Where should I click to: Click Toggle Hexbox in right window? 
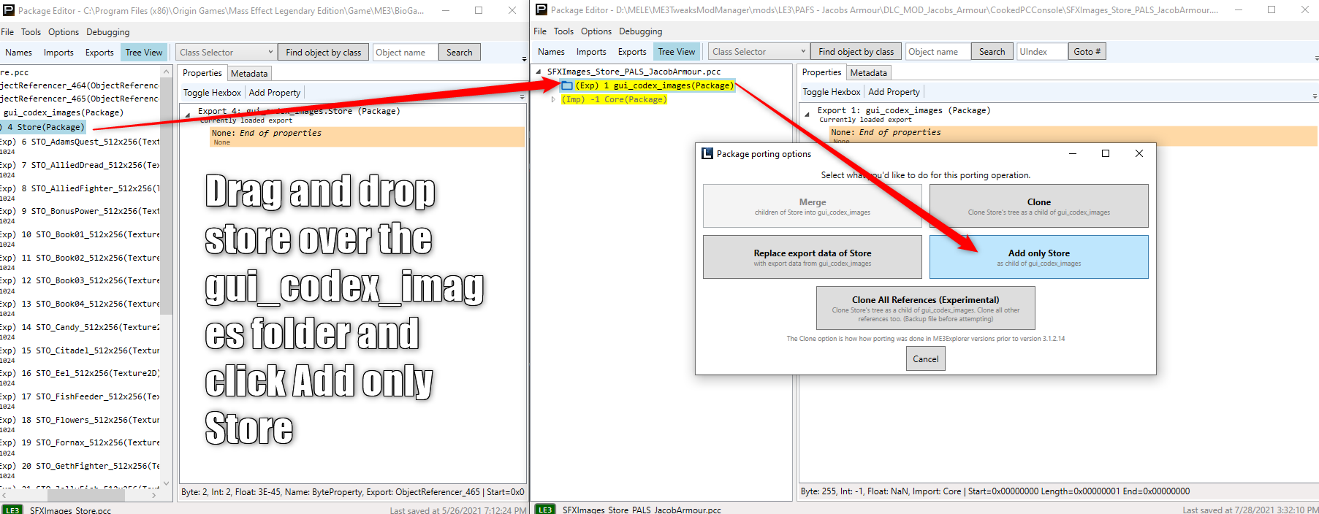click(832, 92)
